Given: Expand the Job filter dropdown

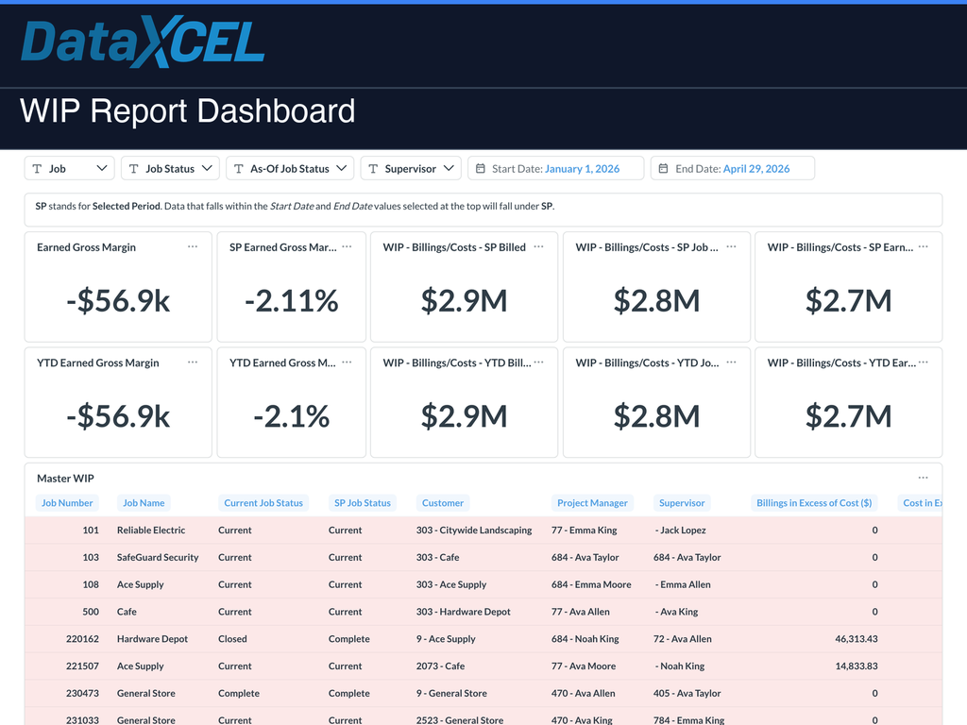Looking at the screenshot, I should tap(69, 168).
